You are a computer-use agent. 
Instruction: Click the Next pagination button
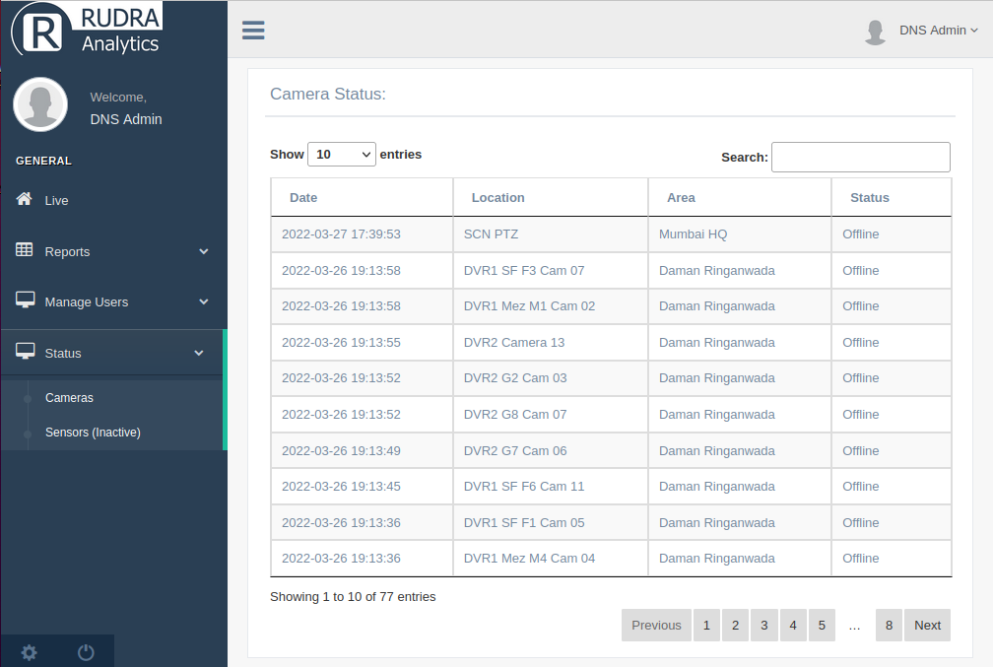[x=927, y=625]
